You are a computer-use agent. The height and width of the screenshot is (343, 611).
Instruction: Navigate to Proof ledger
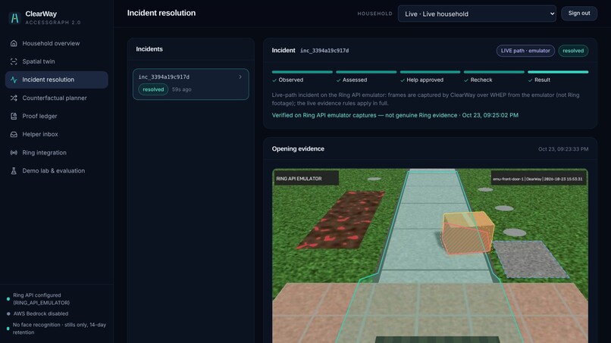pyautogui.click(x=57, y=116)
